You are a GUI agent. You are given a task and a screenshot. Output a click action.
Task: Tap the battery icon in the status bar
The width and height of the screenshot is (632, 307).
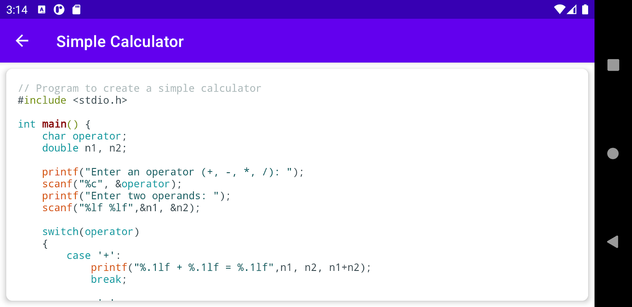[x=585, y=9]
